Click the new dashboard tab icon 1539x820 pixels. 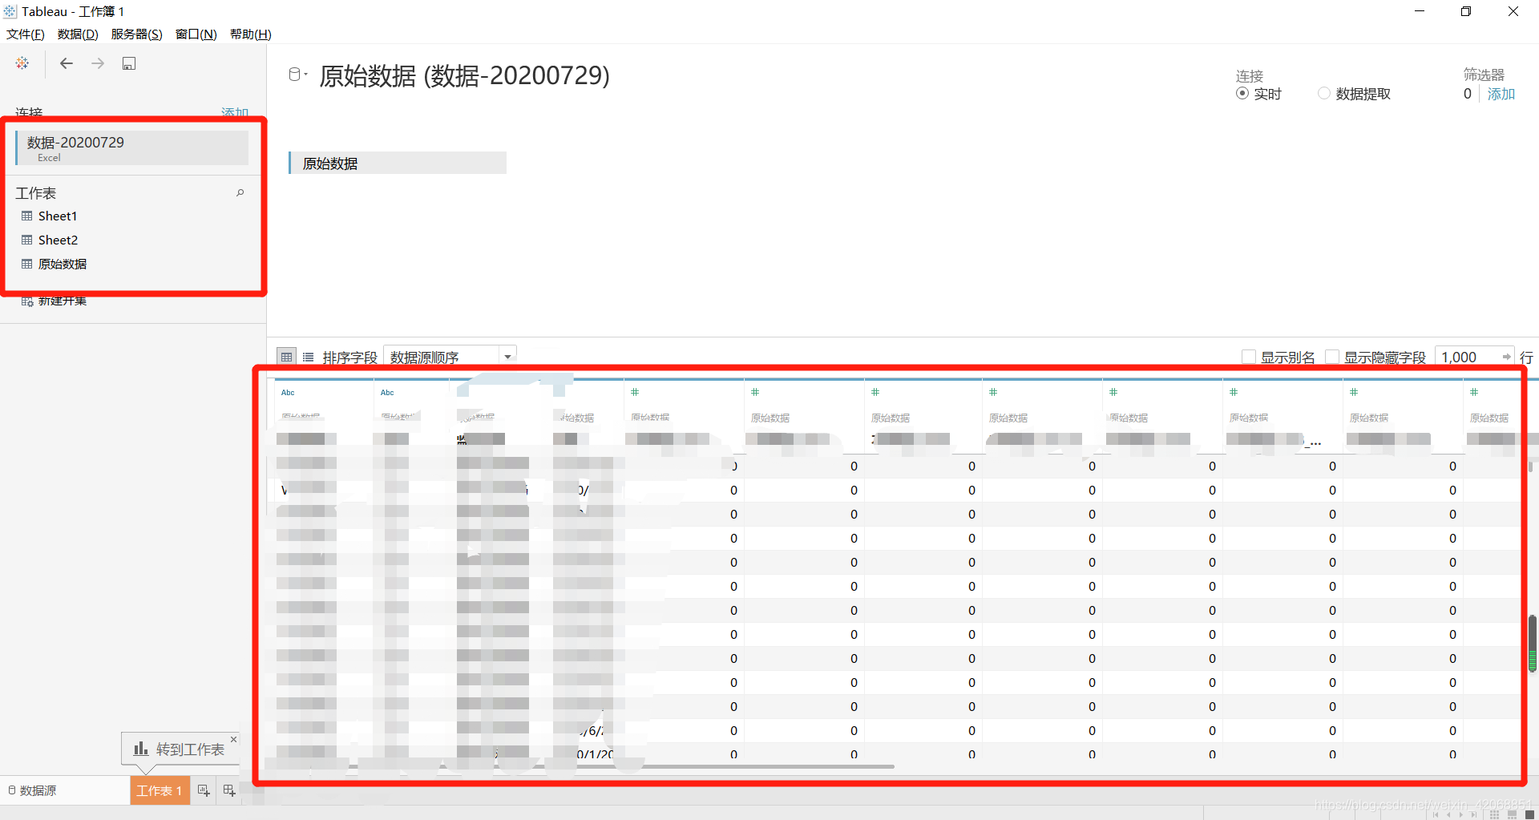(229, 790)
